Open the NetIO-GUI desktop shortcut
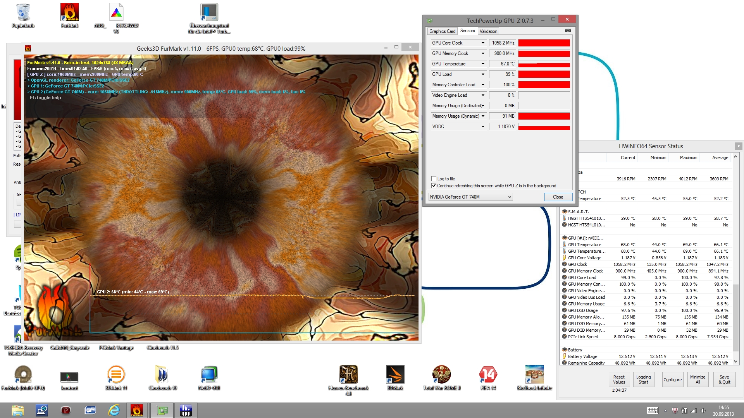744x418 pixels. (x=209, y=378)
